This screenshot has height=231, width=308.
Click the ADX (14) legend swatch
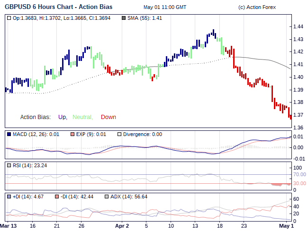[107, 196]
